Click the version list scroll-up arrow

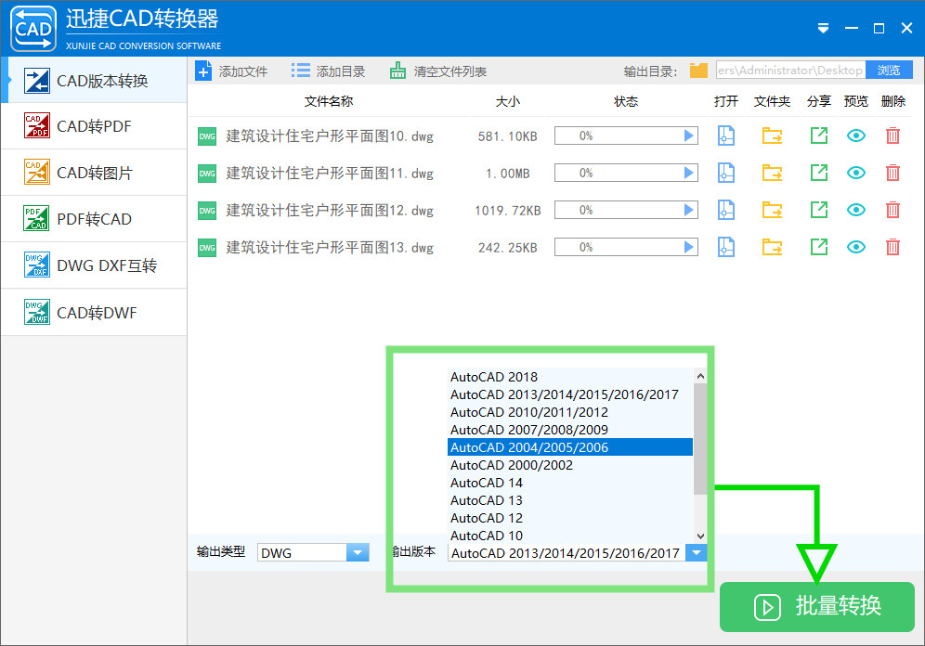[700, 376]
